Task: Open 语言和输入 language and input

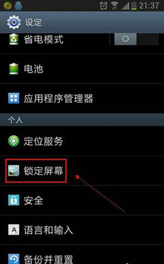Action: pos(82,230)
